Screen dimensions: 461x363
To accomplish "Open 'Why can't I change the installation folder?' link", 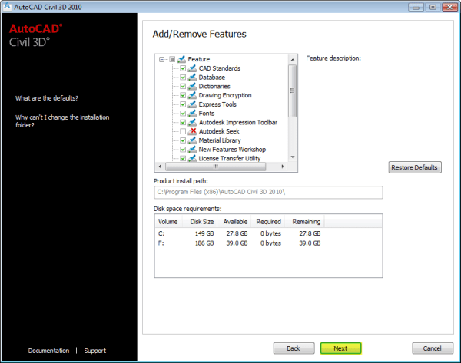I will [62, 121].
